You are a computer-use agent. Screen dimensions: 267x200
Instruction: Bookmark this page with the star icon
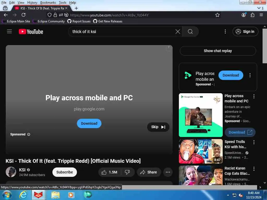click(x=217, y=15)
